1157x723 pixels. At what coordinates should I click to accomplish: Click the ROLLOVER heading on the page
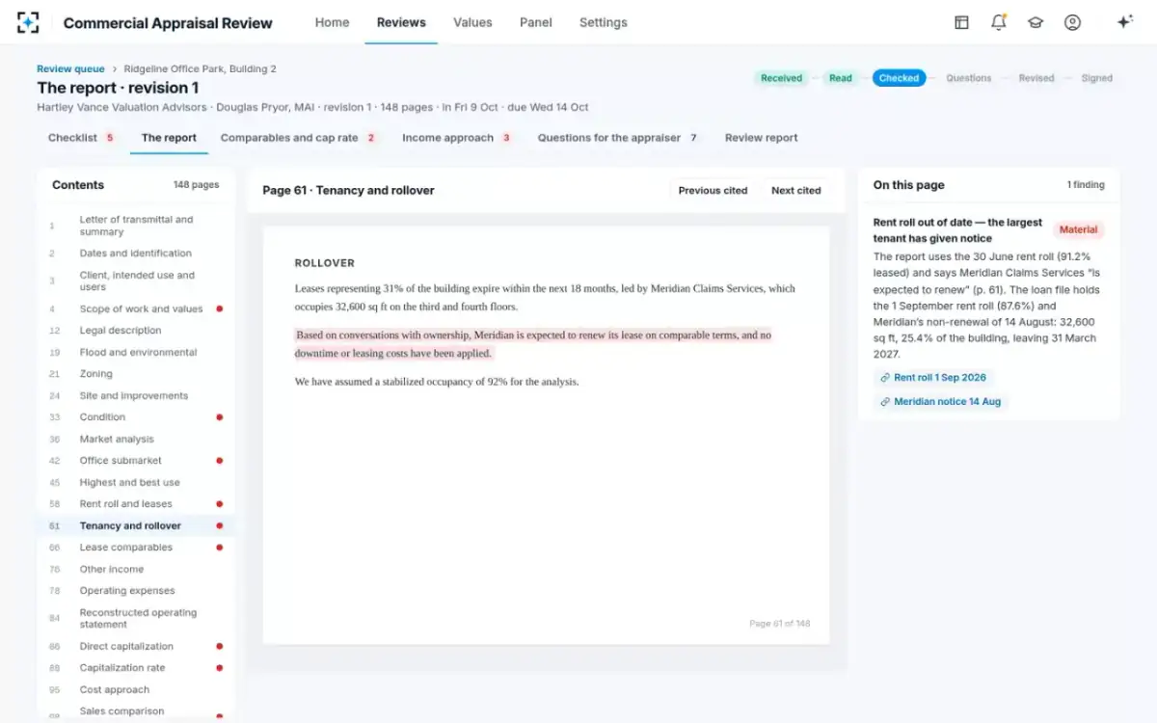click(x=325, y=263)
